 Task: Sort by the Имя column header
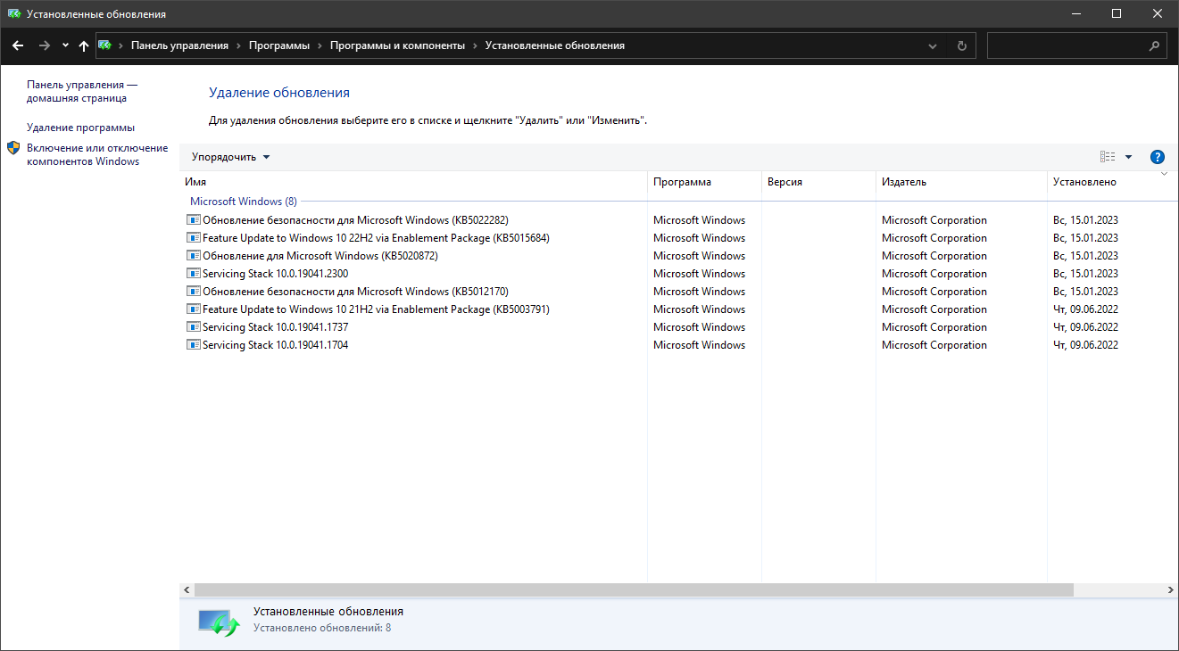[x=195, y=182]
